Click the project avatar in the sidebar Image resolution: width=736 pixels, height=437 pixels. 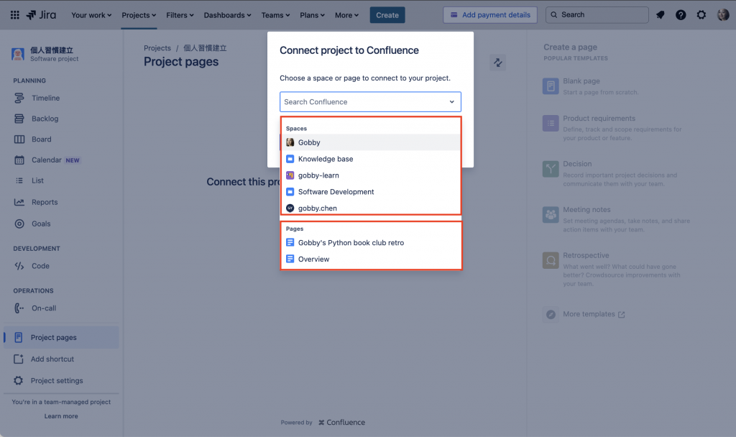click(18, 55)
